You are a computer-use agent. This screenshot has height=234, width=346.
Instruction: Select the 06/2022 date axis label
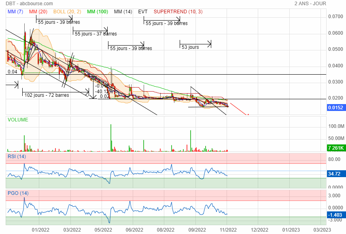(134, 230)
